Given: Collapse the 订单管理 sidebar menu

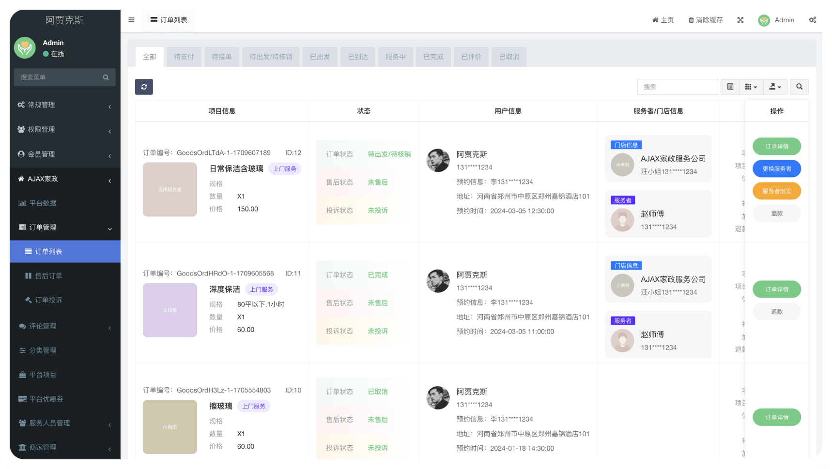Looking at the screenshot, I should pos(64,227).
